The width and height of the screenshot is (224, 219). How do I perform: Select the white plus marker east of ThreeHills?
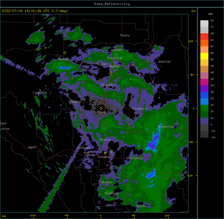coord(159,98)
